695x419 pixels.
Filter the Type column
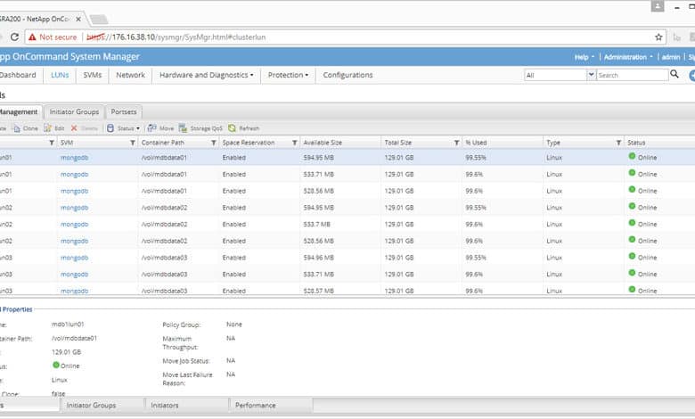point(618,143)
